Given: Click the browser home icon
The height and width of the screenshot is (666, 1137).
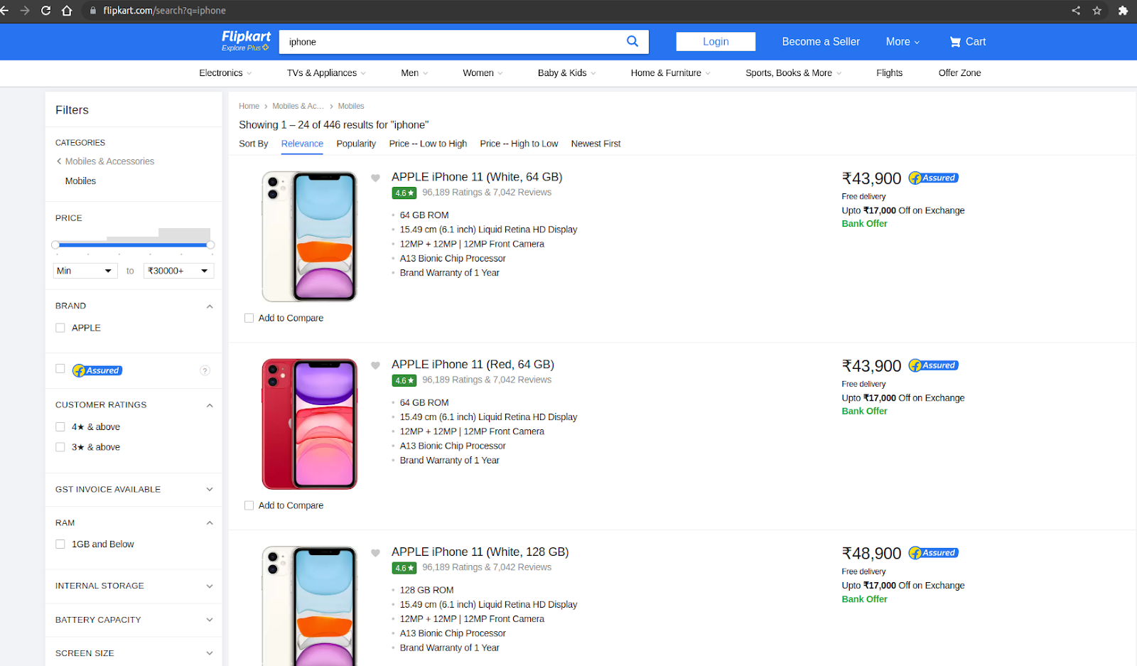Looking at the screenshot, I should tap(67, 11).
